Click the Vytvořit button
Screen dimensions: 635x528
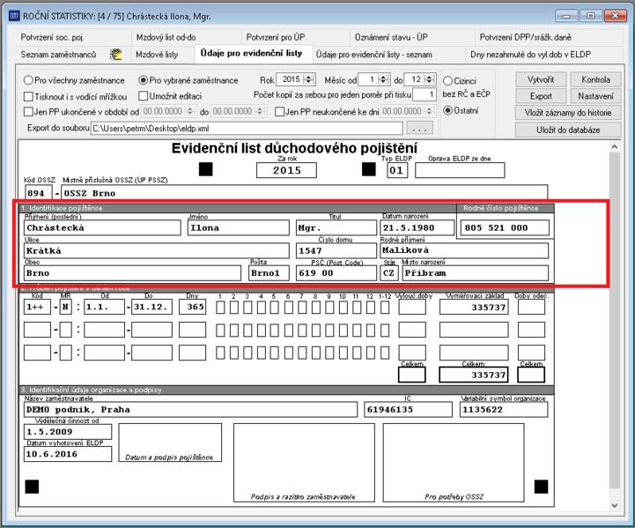541,79
